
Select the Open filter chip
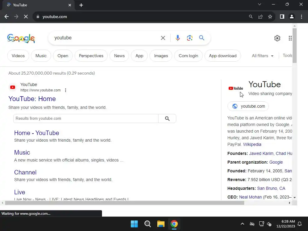tap(63, 56)
